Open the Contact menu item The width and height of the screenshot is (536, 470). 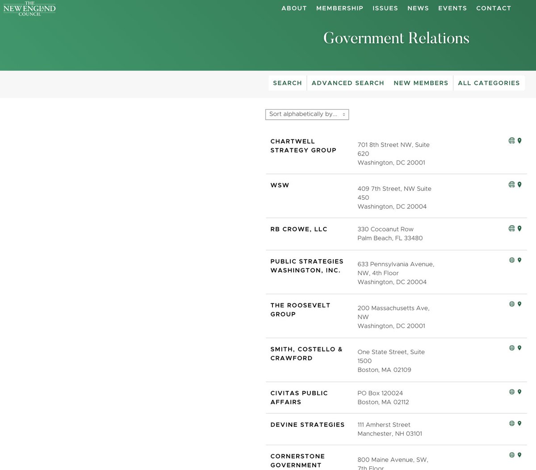[494, 8]
